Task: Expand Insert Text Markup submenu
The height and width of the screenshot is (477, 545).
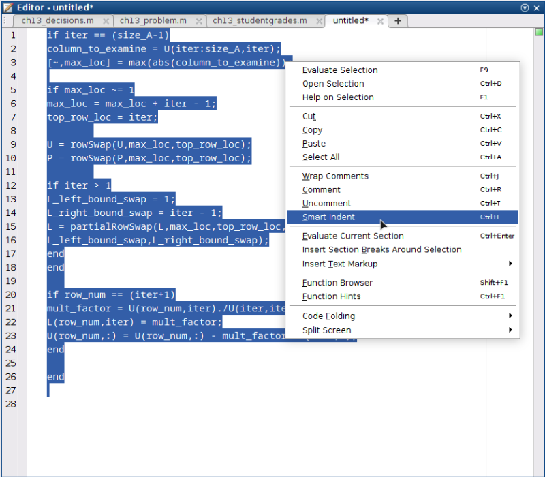Action: coord(403,264)
